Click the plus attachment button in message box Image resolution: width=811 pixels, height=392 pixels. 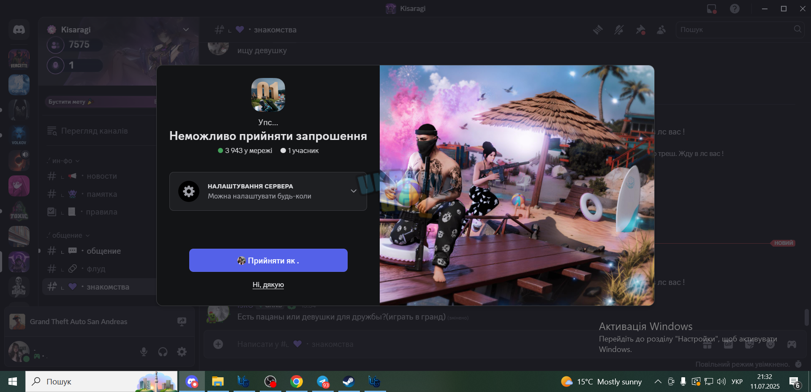218,344
